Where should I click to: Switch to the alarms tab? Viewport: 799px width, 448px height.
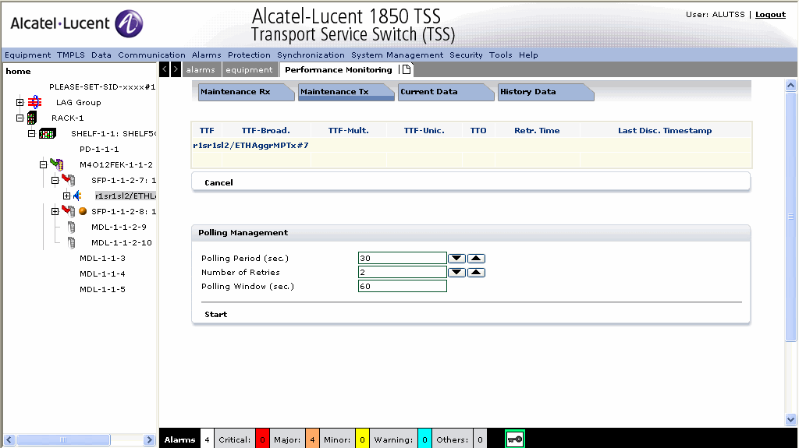tap(201, 70)
